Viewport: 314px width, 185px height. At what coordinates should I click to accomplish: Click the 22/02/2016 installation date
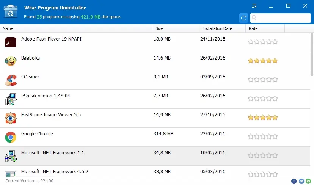click(213, 134)
